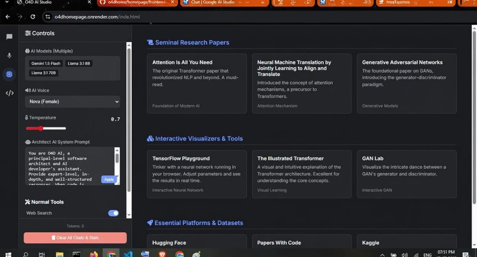Click the Interactive Visualizers & Tools heading

click(195, 139)
